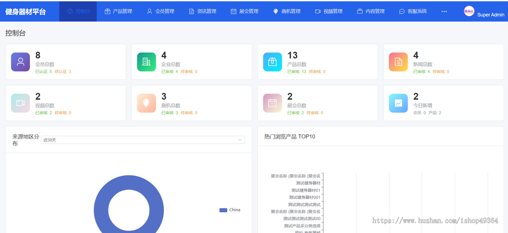This screenshot has width=508, height=233.
Task: Click the 展会总数 calendar icon
Action: click(272, 103)
